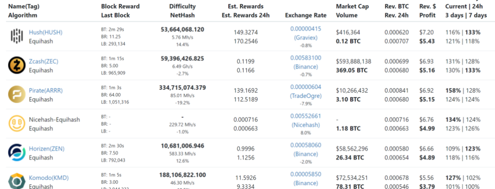Click the Komodo coin logo icon
Screen dimensions: 495x189
point(16,181)
